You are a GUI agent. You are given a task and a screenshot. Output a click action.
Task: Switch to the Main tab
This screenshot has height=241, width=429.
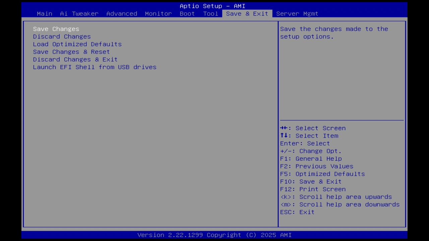click(44, 13)
